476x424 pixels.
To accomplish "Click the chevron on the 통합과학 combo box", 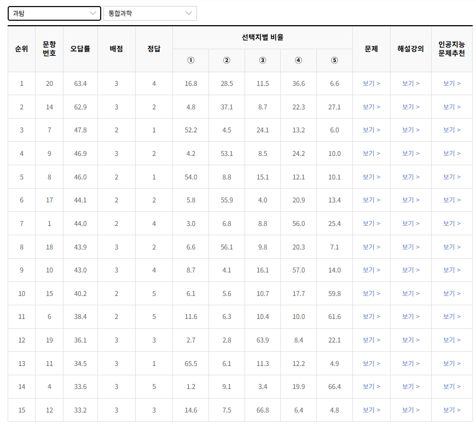I will coord(189,13).
